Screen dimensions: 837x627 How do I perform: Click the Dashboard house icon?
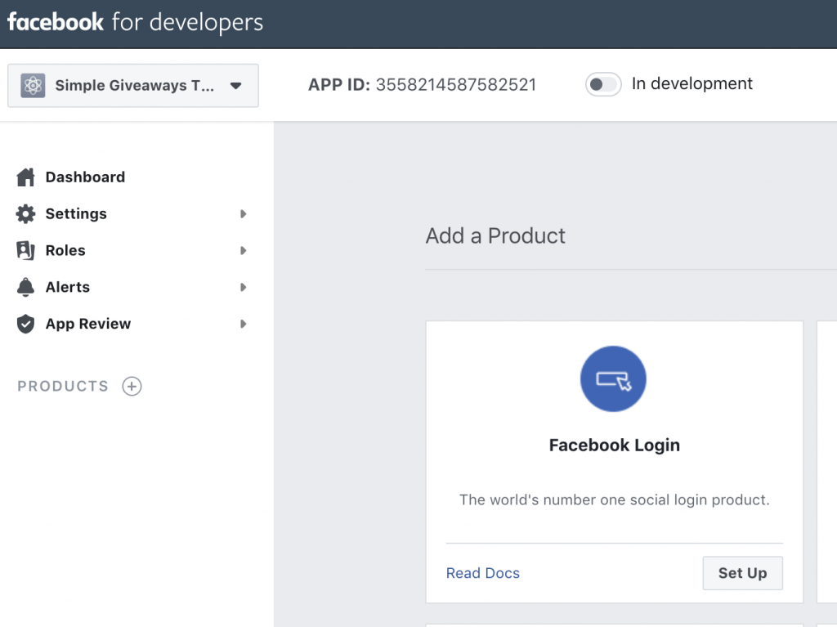point(25,177)
